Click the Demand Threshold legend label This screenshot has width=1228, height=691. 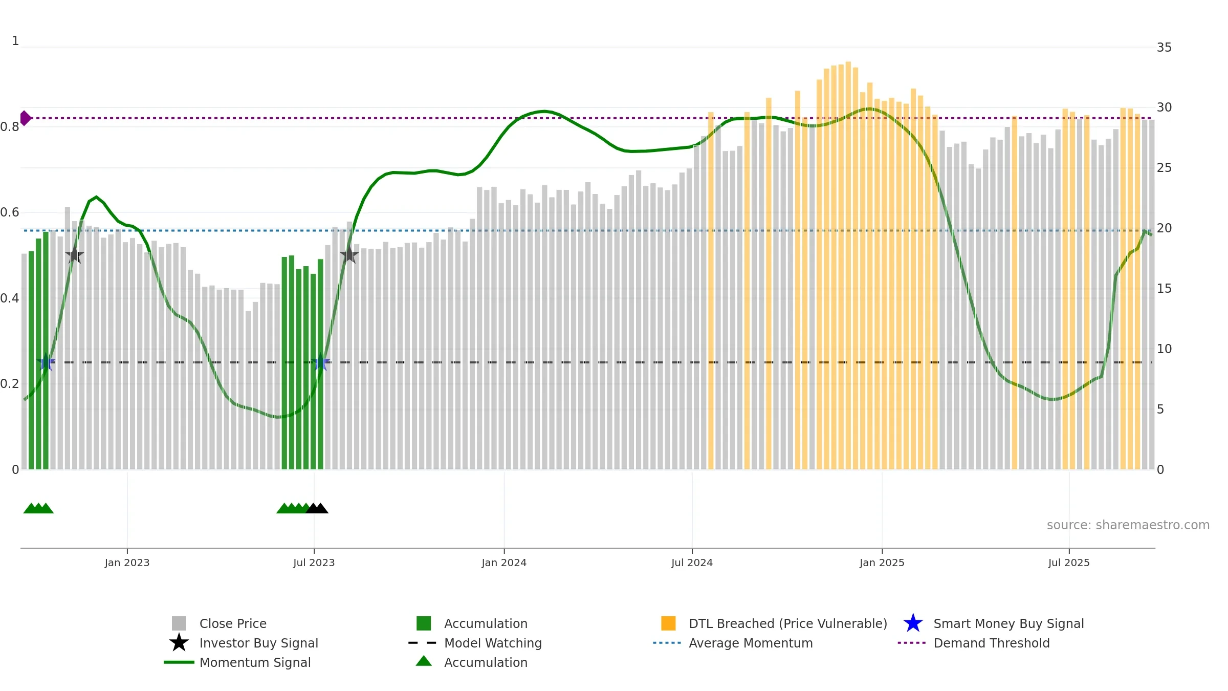coord(992,643)
